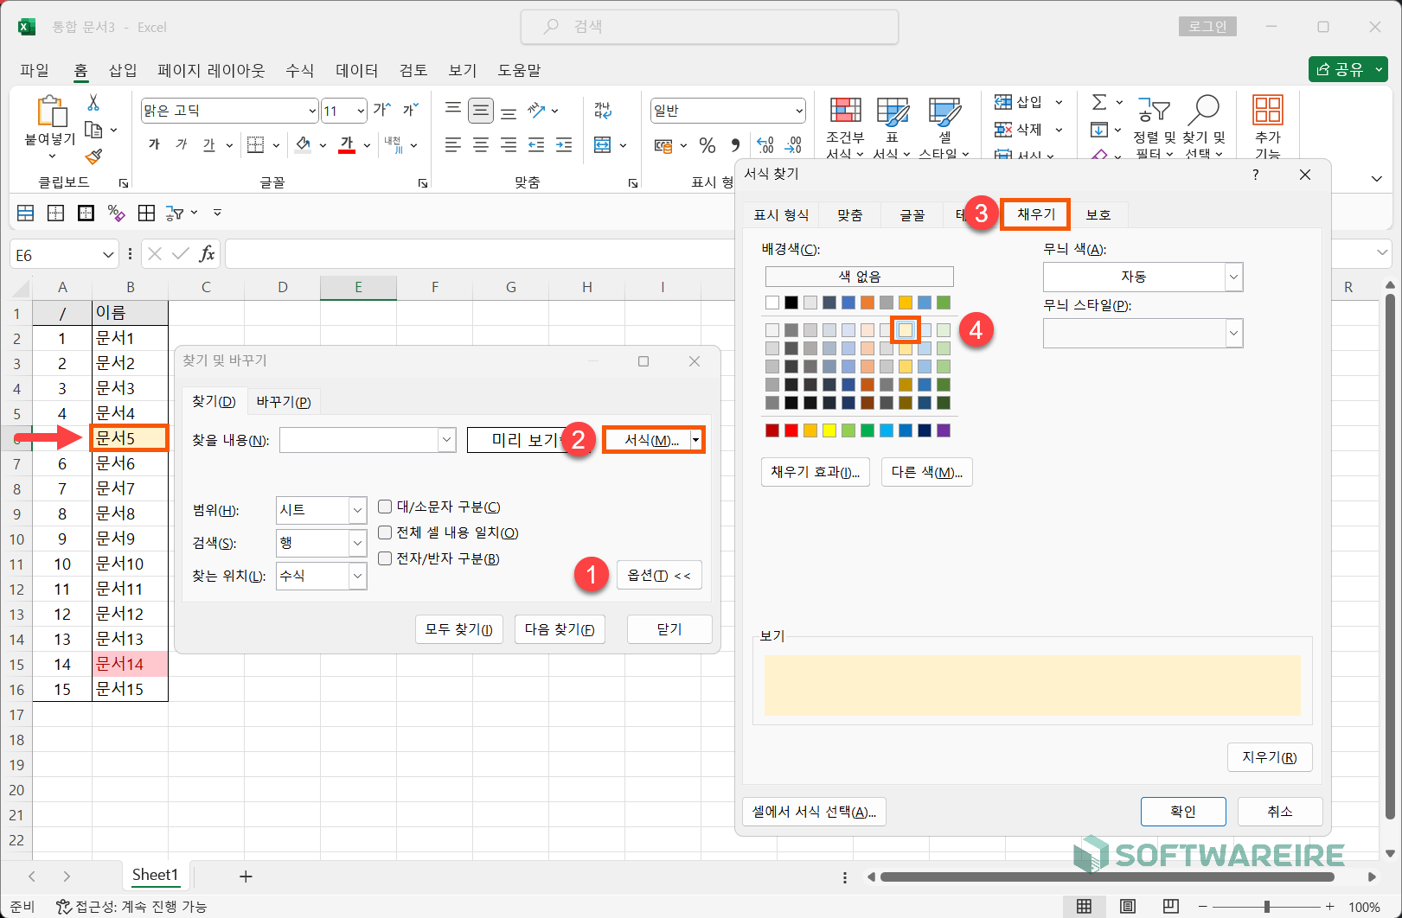The width and height of the screenshot is (1402, 918).
Task: Open 찾는 위치 dropdown 수식
Action: coord(357,576)
